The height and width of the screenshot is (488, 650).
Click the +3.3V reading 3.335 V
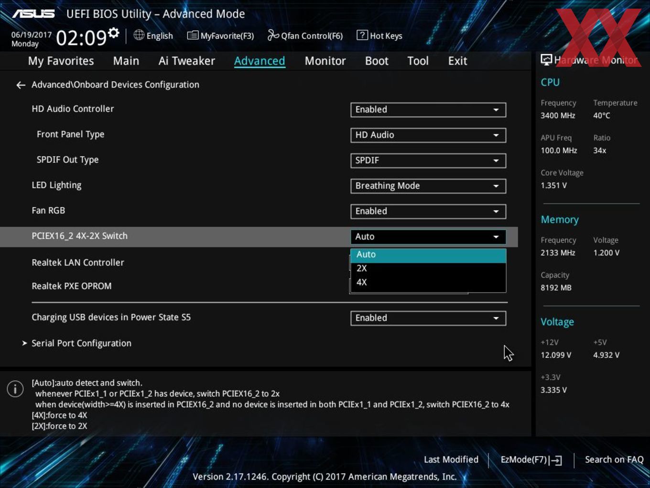click(553, 390)
